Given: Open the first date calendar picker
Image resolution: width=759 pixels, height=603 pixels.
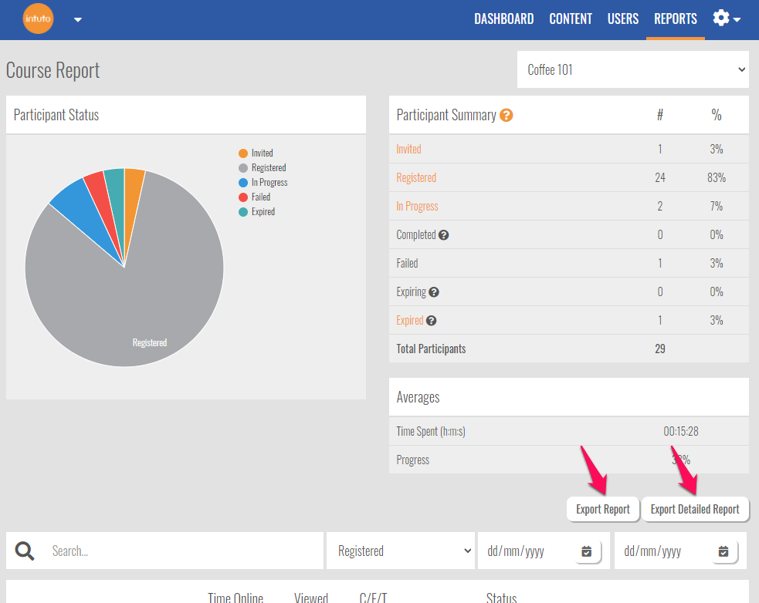Looking at the screenshot, I should click(x=586, y=551).
